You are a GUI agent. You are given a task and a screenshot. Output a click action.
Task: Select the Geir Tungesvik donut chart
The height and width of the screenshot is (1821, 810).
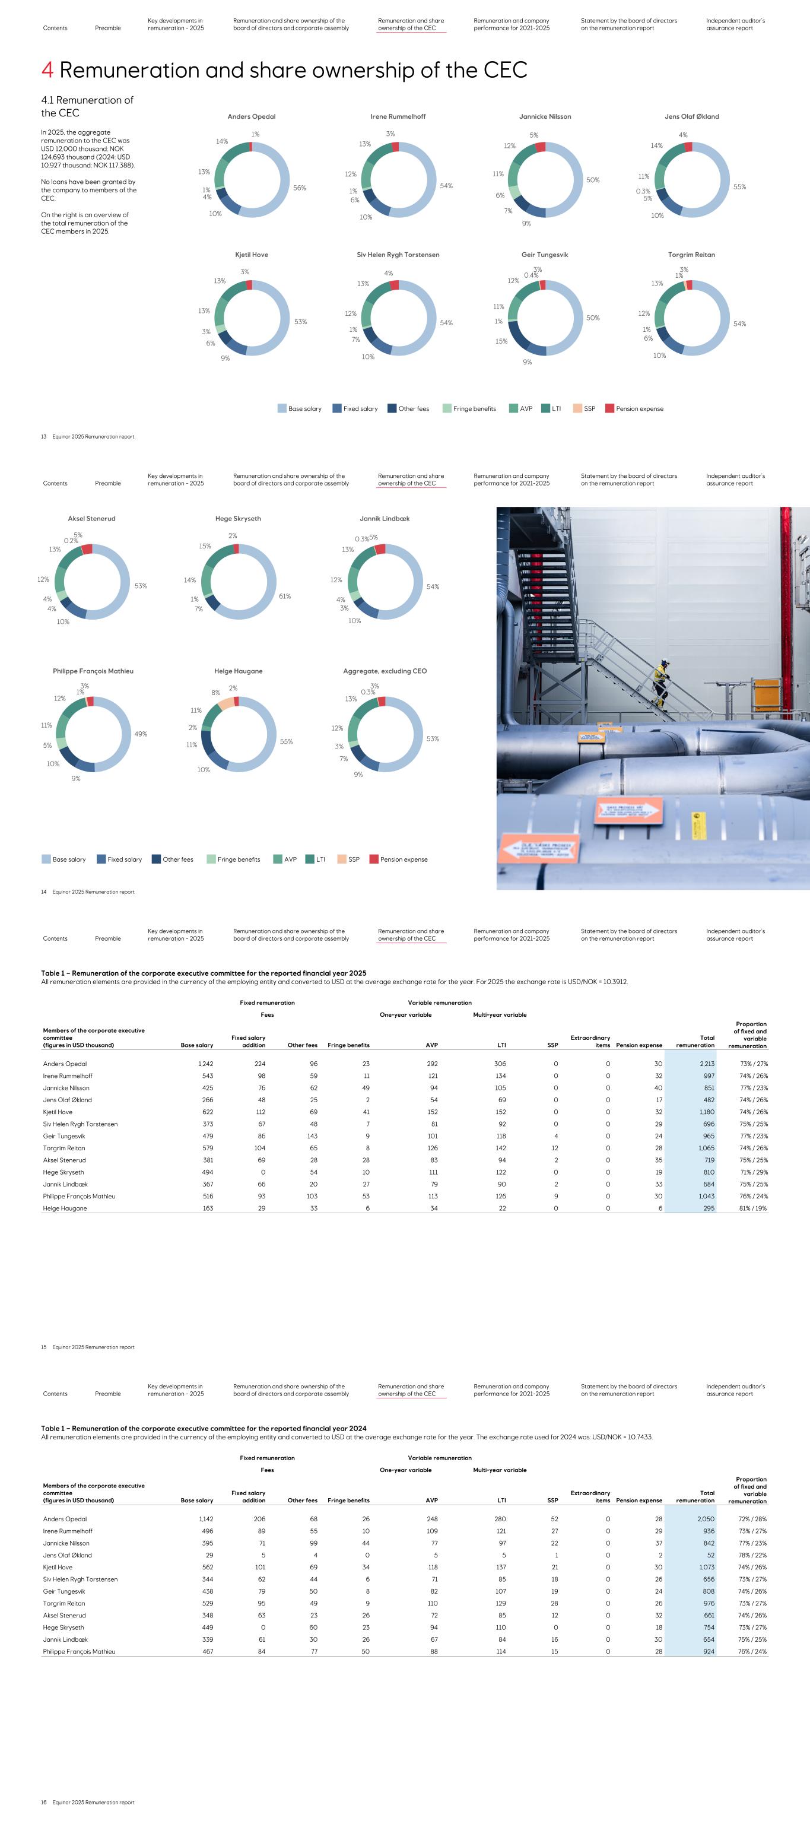[x=545, y=318]
